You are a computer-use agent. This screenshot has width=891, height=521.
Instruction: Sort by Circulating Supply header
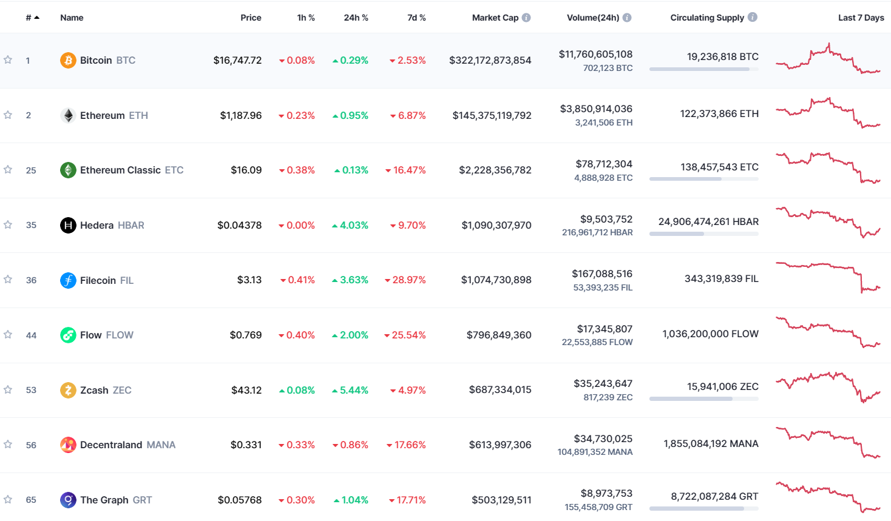(x=707, y=18)
